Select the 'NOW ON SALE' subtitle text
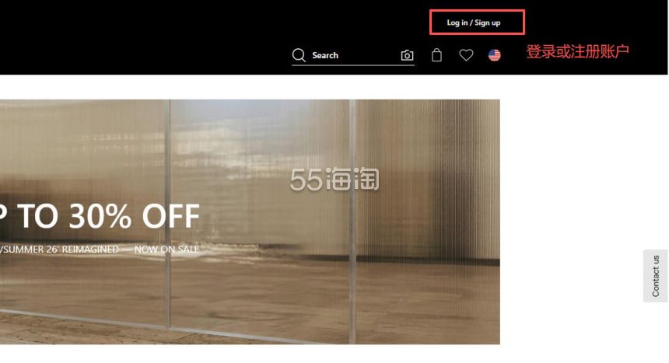Viewport: 669px width, 363px height. click(x=166, y=249)
